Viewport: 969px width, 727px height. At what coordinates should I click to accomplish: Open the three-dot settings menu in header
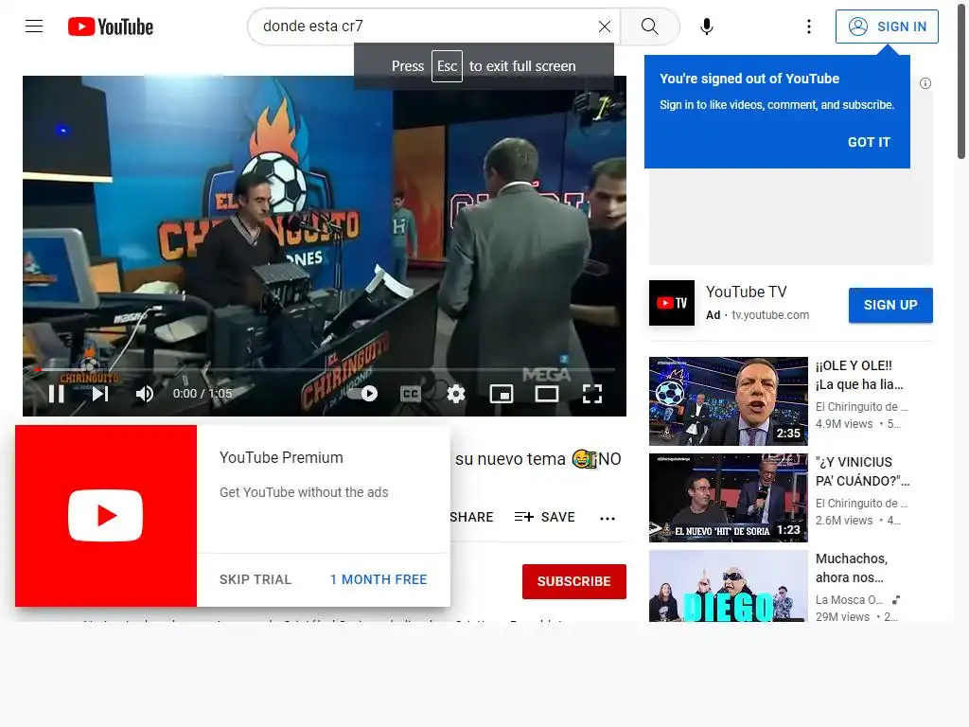[x=808, y=26]
